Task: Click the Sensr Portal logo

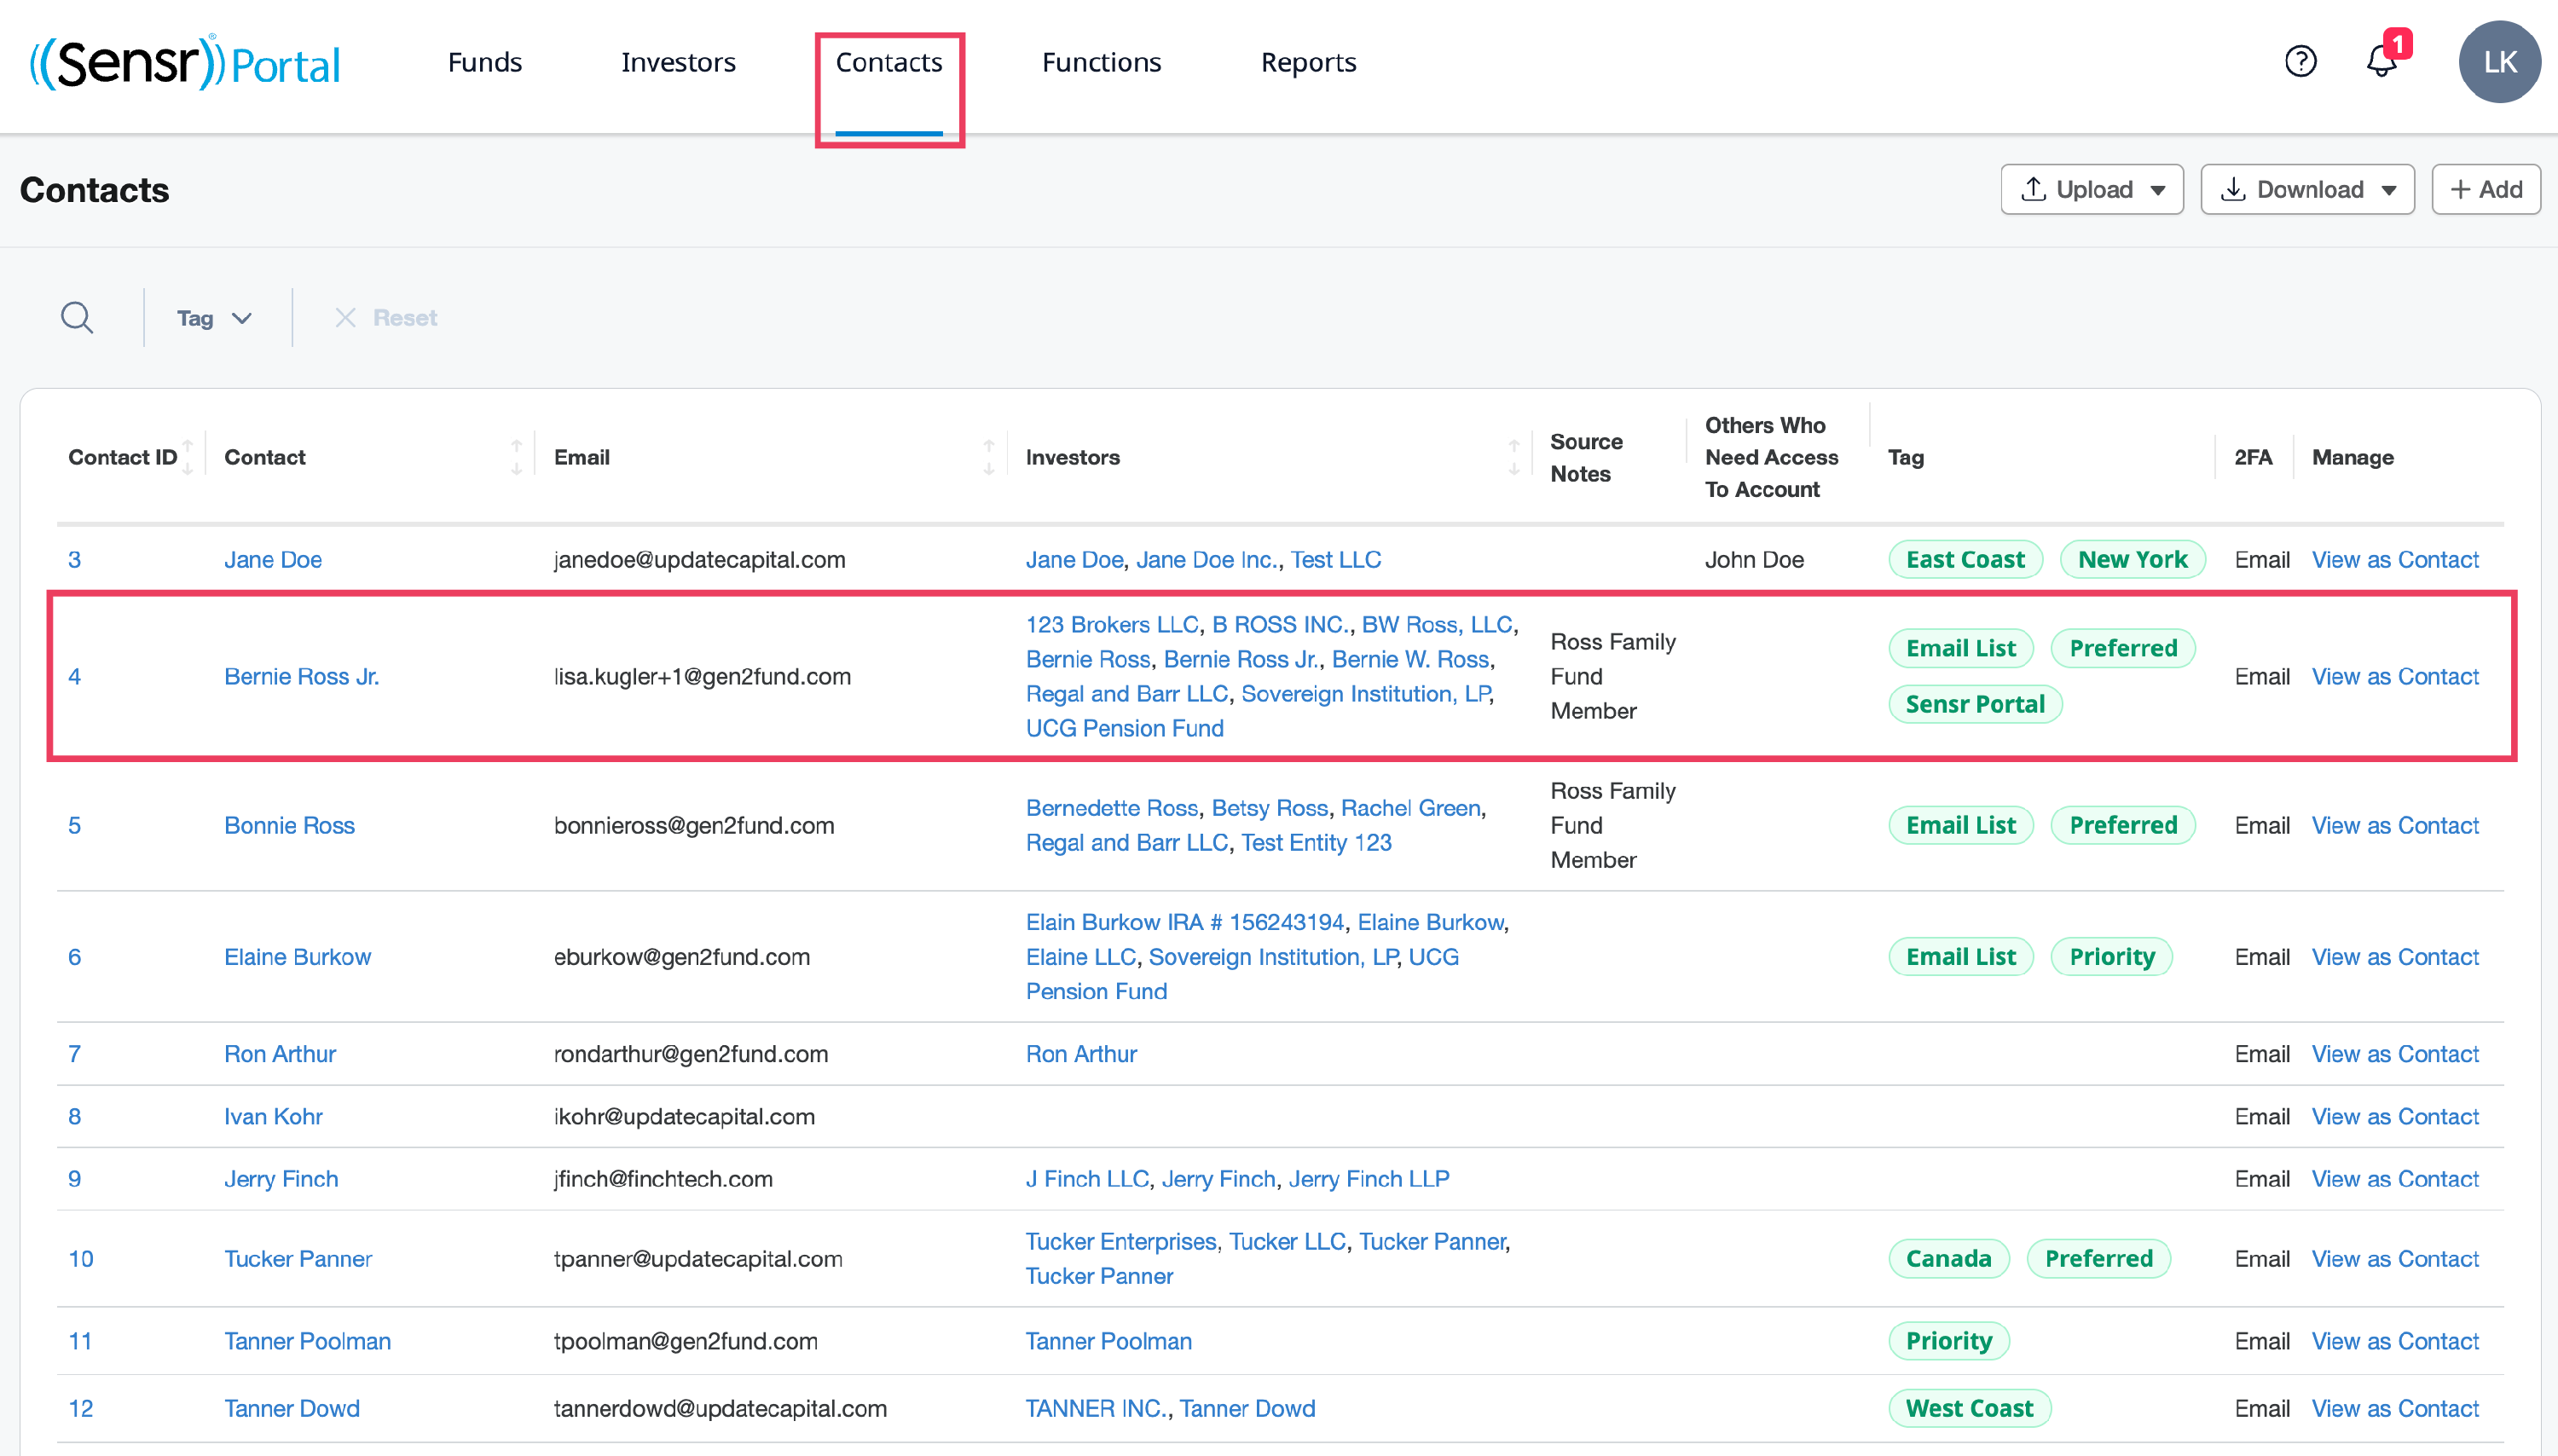Action: (186, 62)
